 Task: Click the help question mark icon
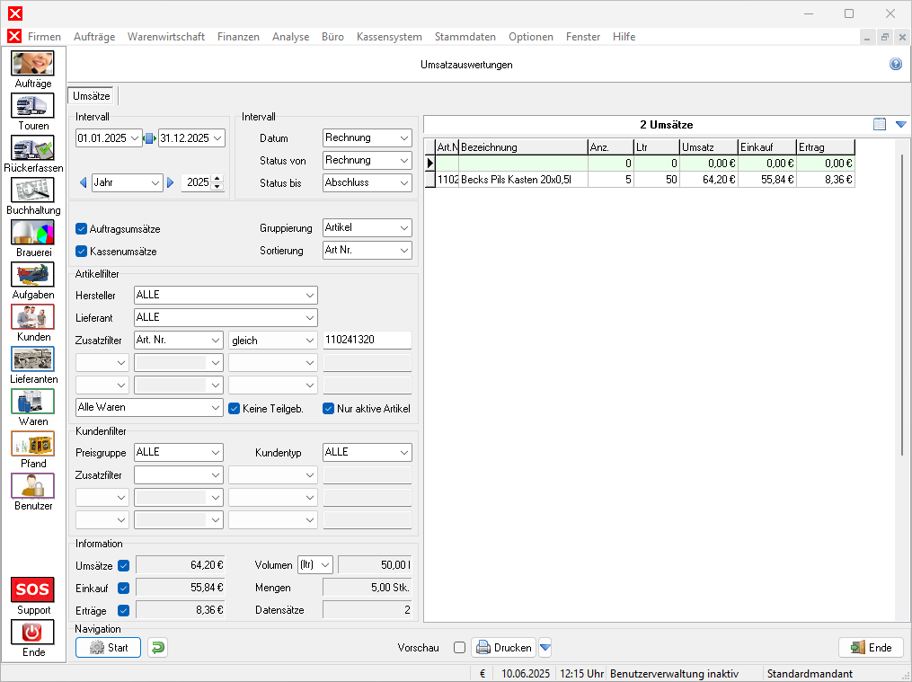[895, 65]
